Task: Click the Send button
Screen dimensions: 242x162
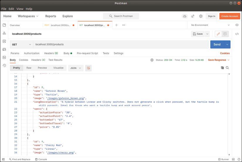Action: [217, 45]
